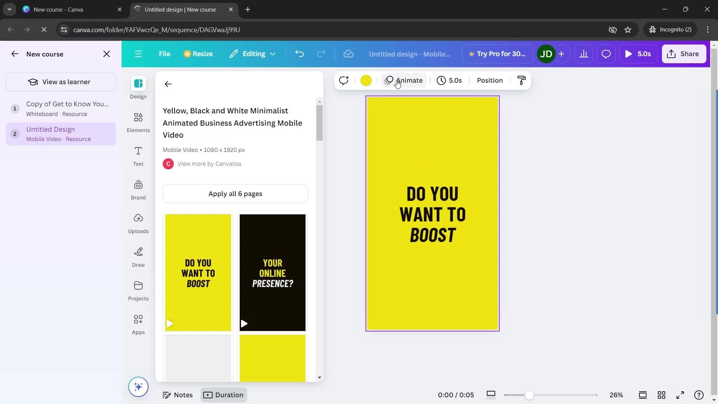Open the Position panel

tap(490, 80)
